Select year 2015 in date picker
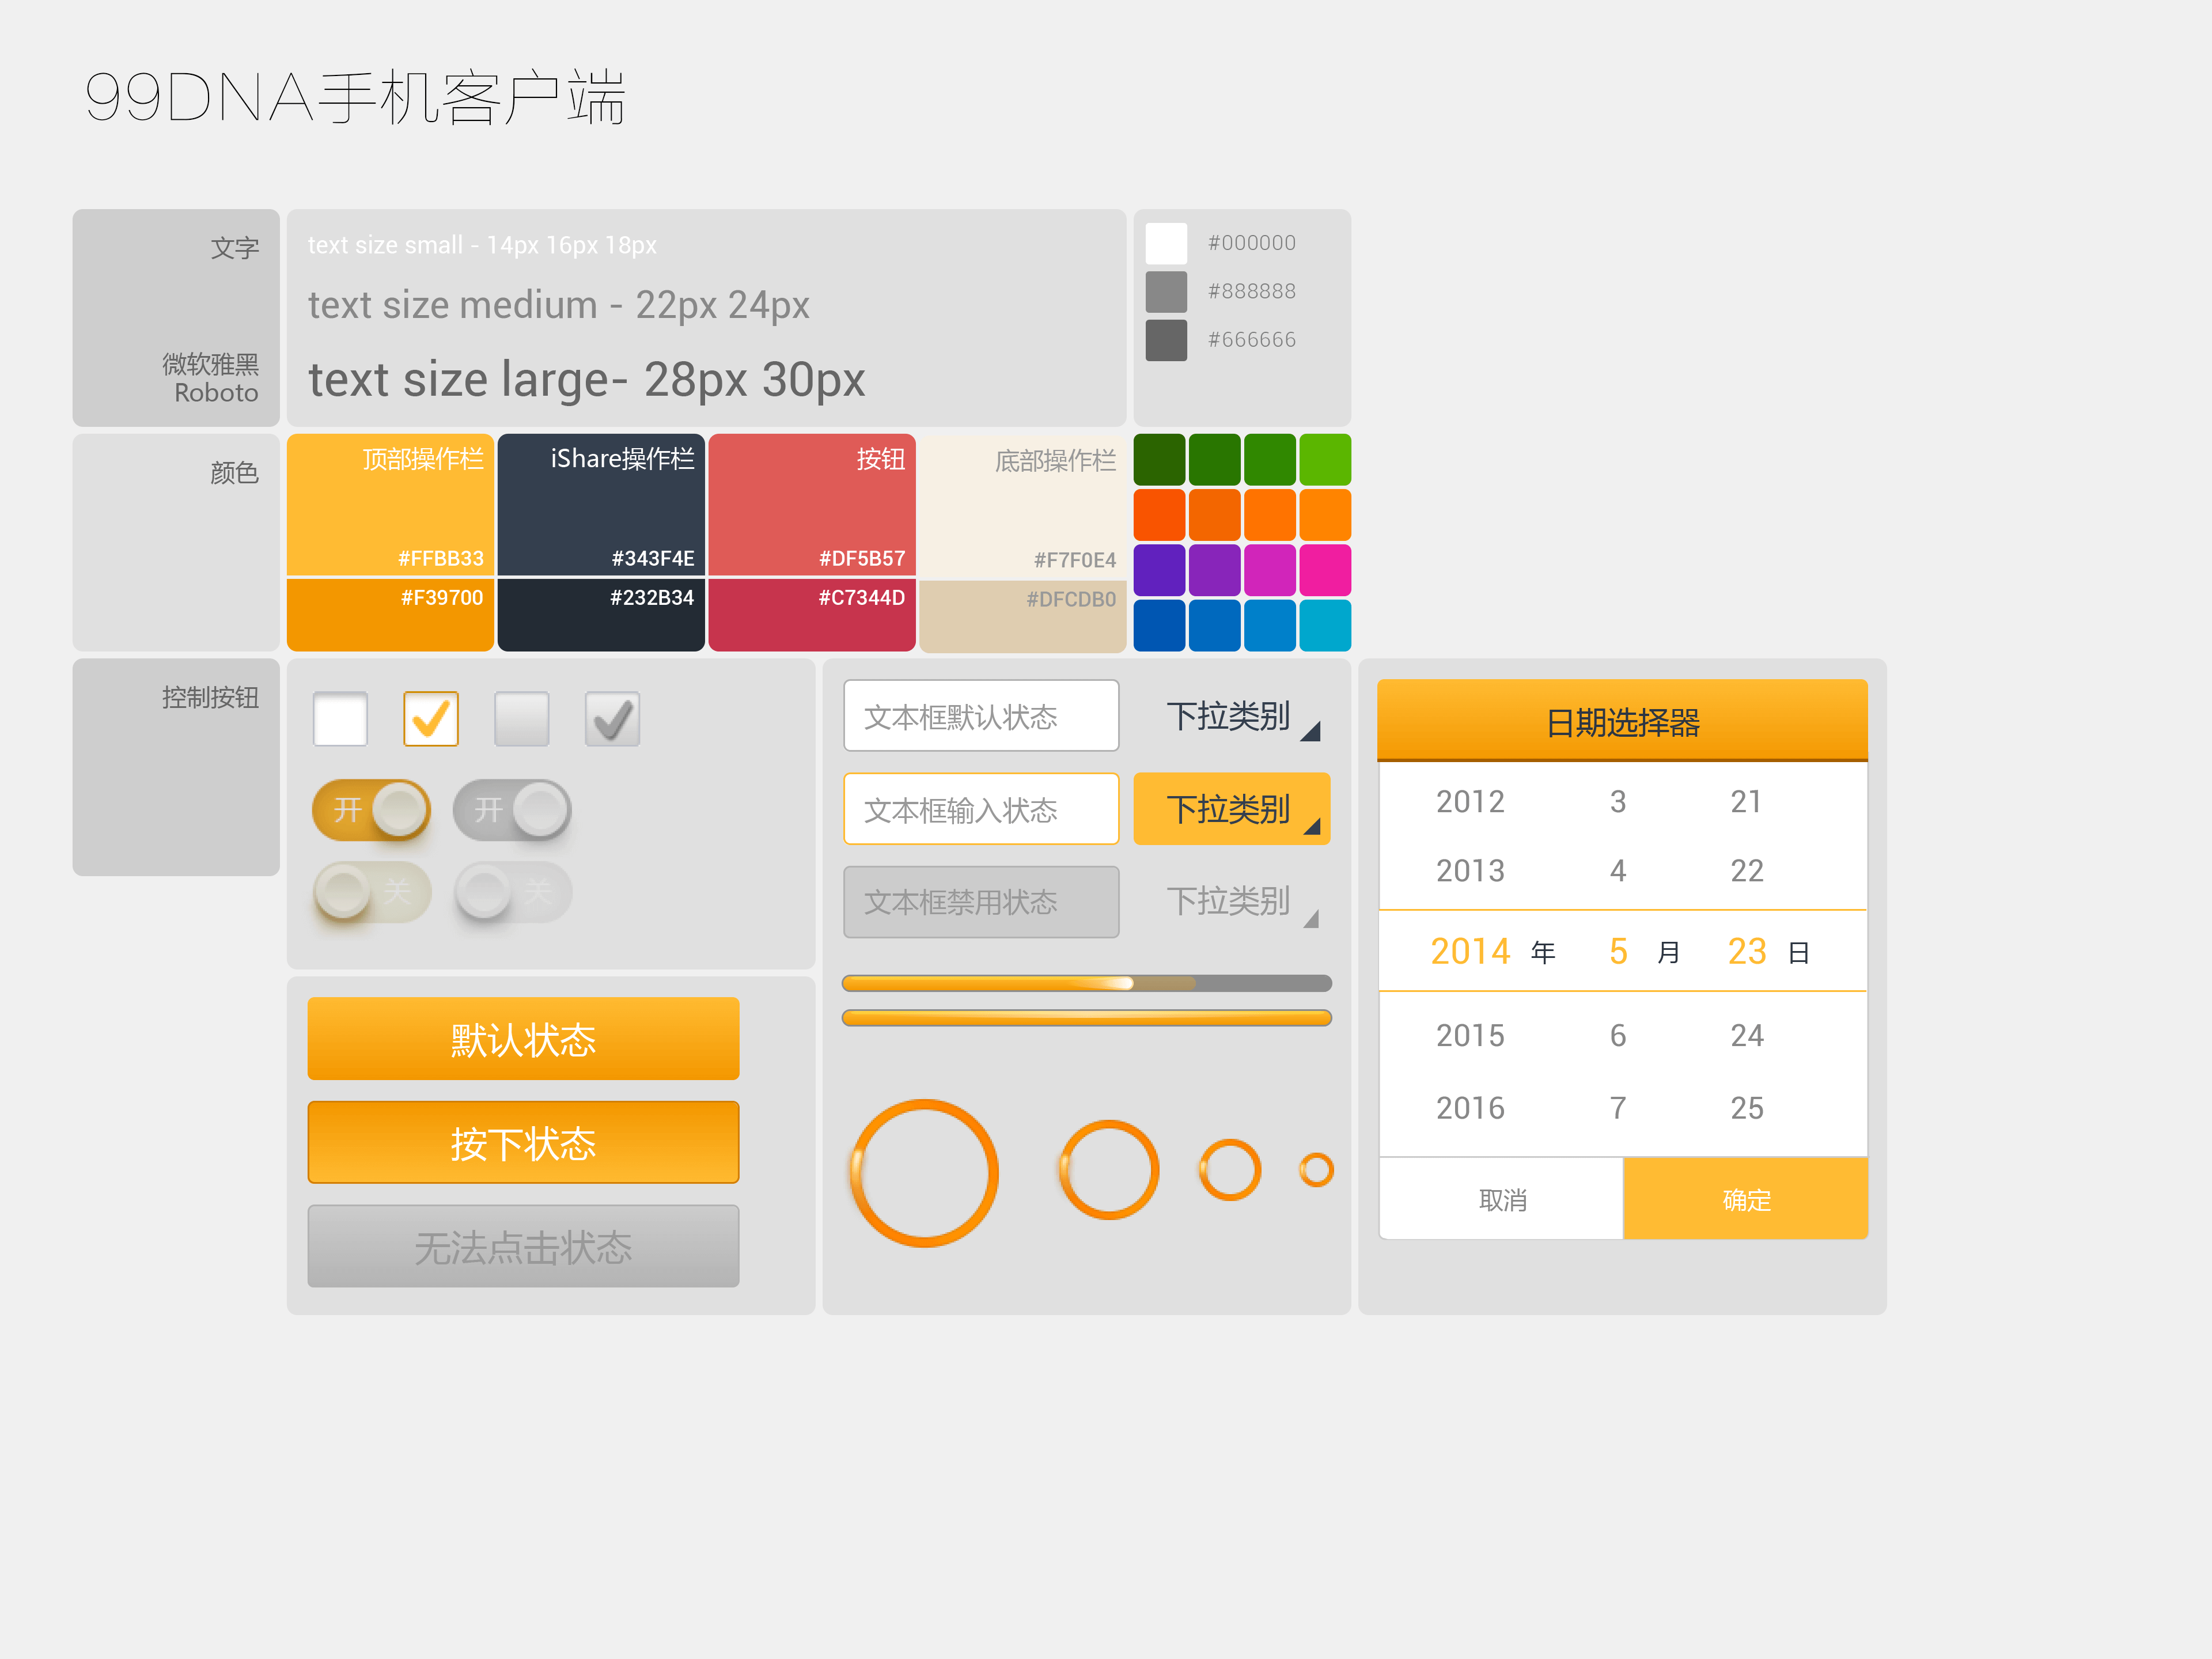 coord(1470,1035)
